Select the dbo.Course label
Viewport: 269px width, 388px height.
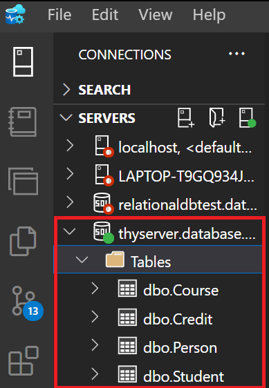[x=181, y=291]
